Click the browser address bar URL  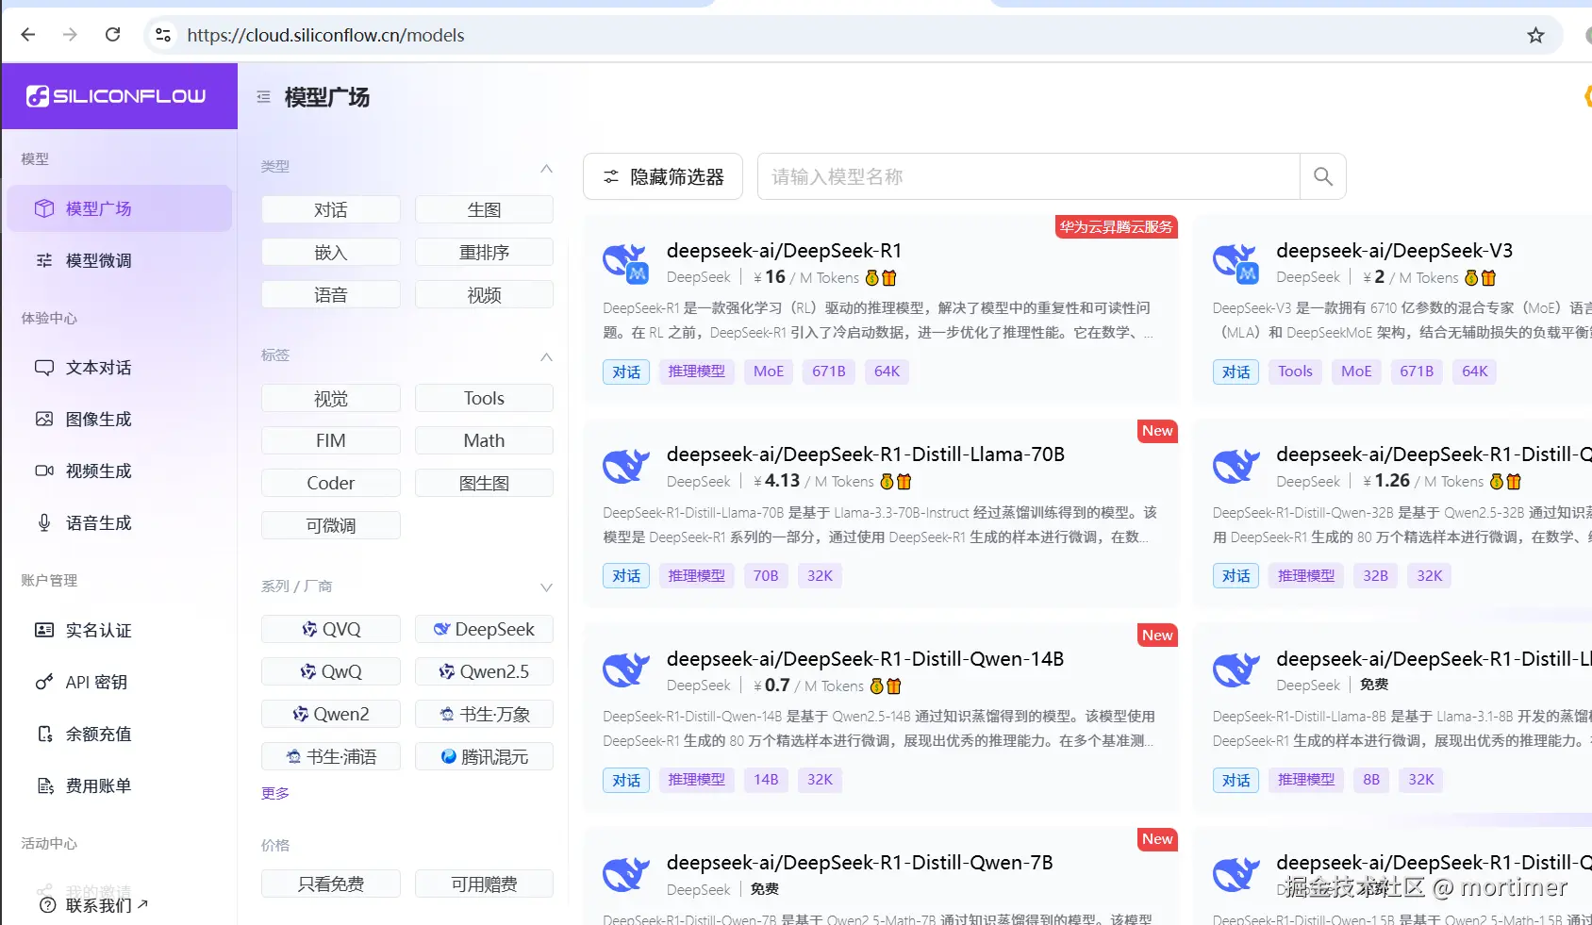325,35
